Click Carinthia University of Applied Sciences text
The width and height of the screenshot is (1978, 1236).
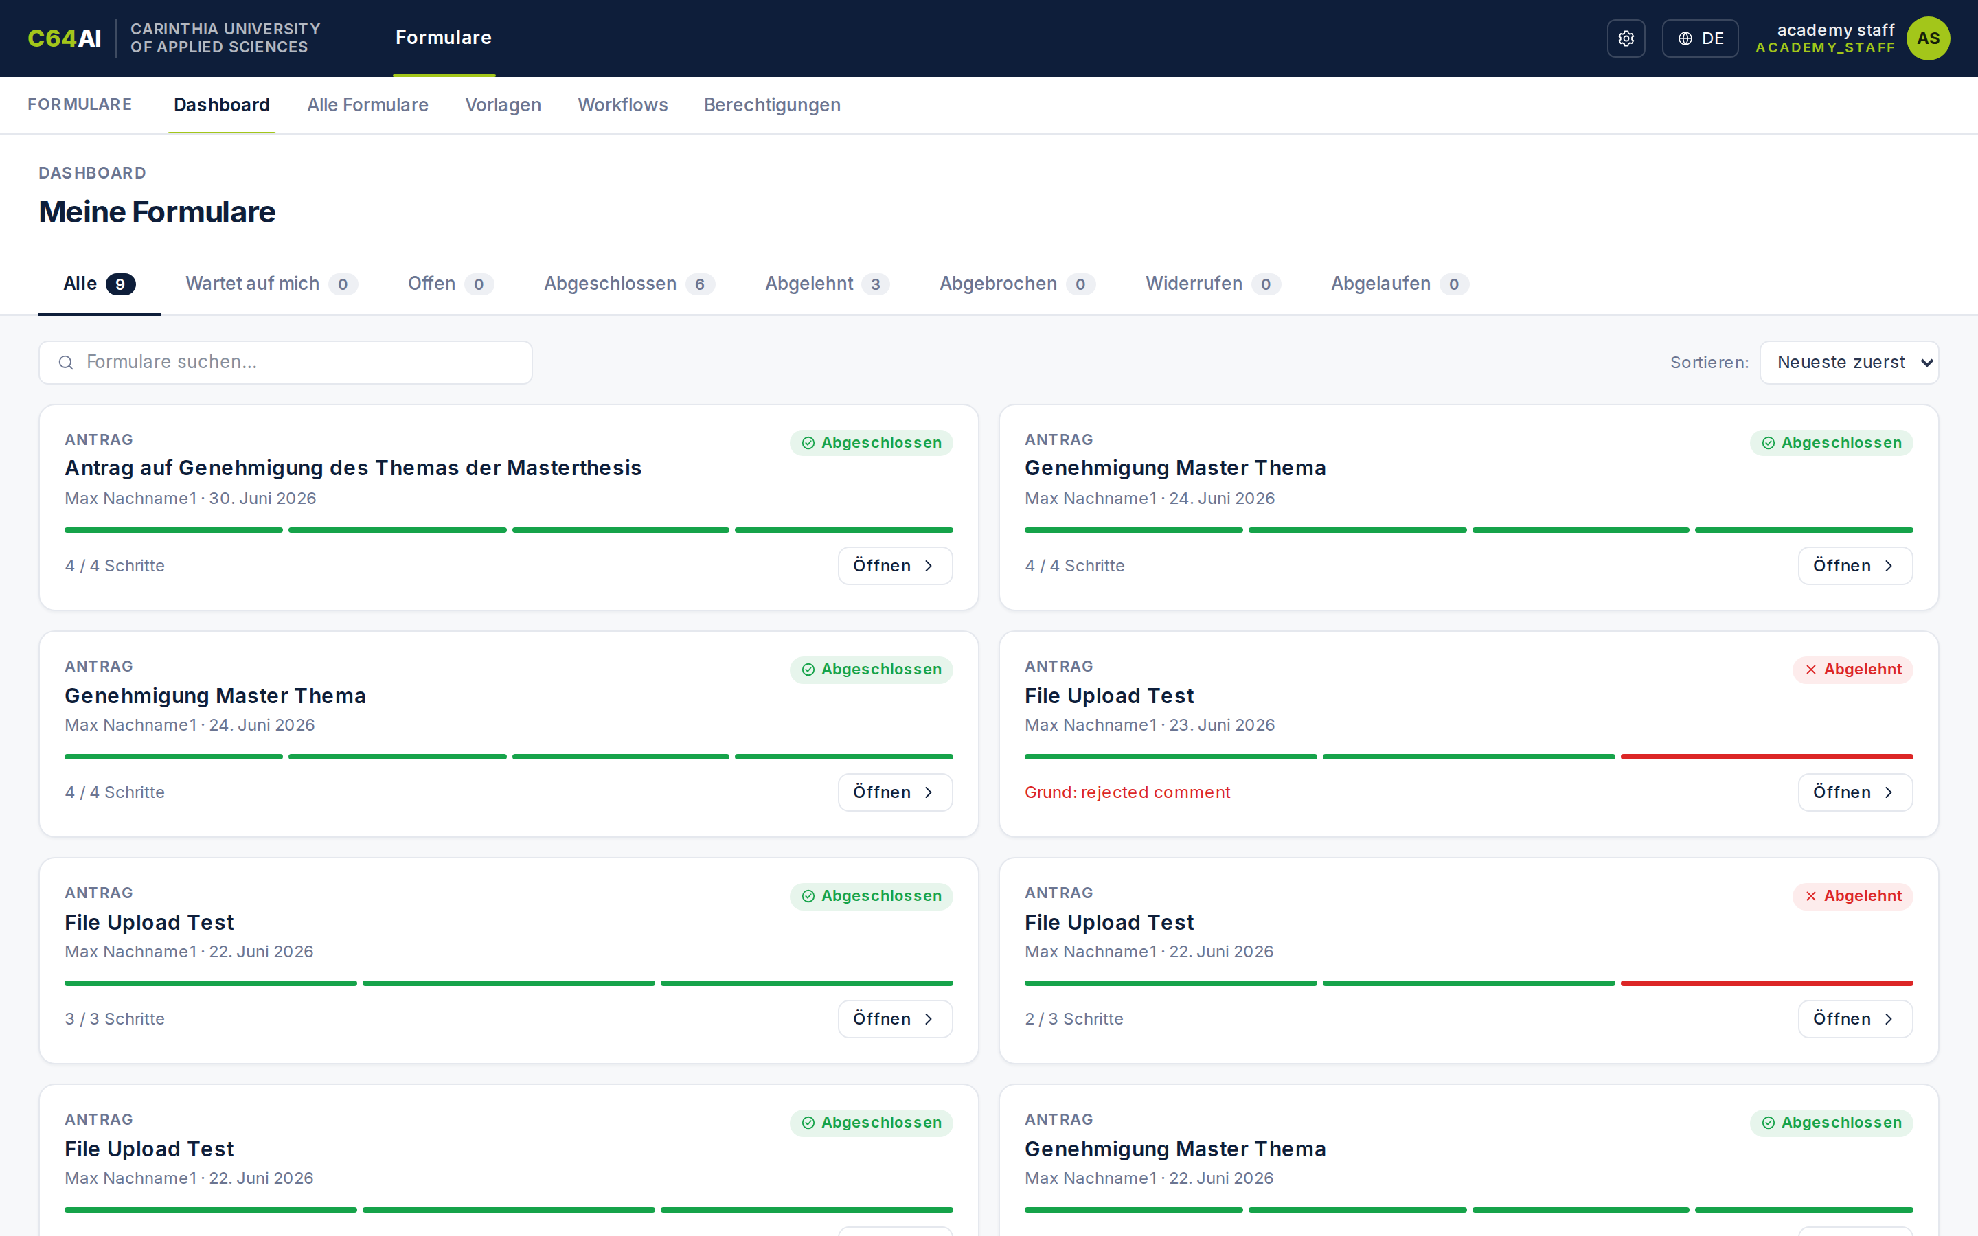click(225, 38)
